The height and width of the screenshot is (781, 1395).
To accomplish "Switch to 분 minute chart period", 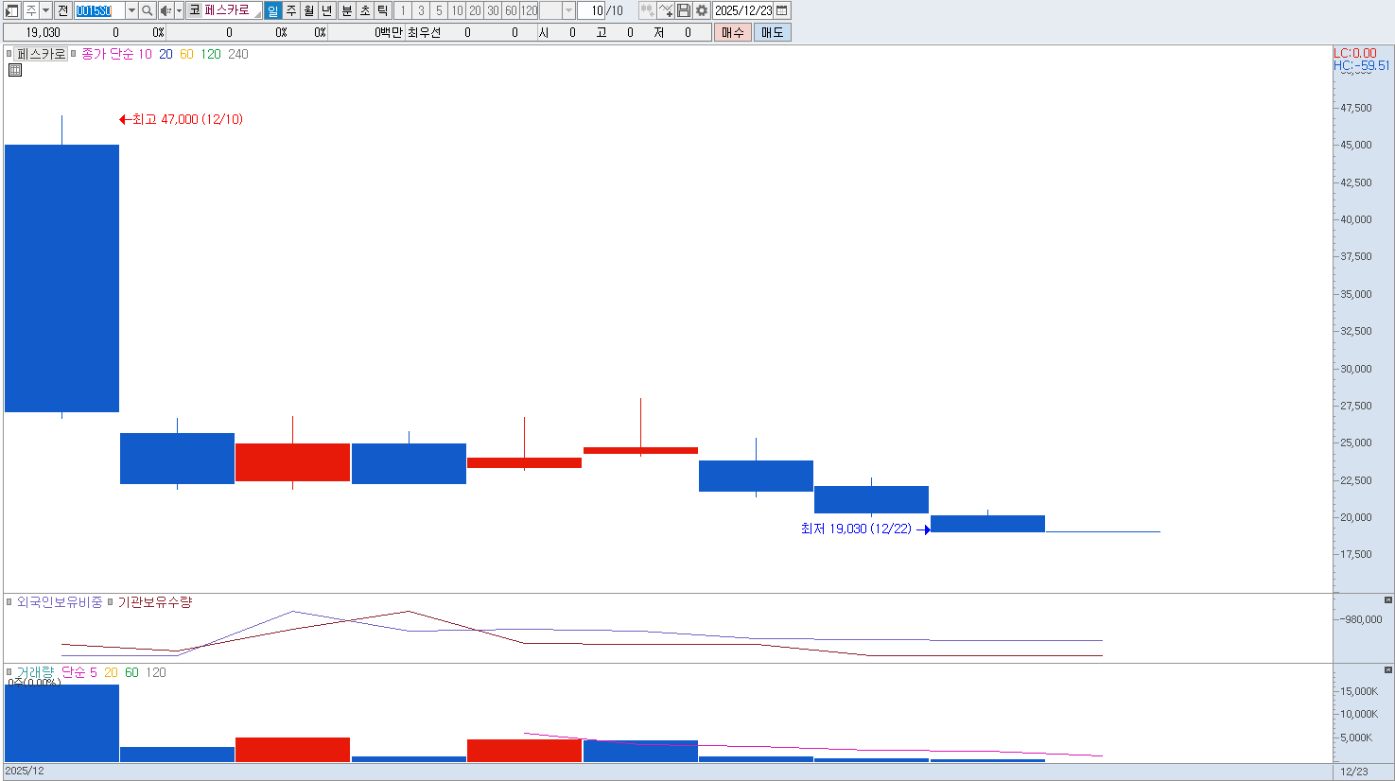I will pos(346,10).
